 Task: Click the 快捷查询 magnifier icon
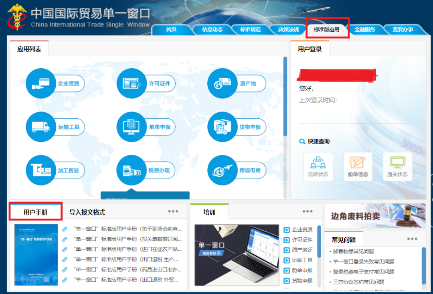(302, 142)
